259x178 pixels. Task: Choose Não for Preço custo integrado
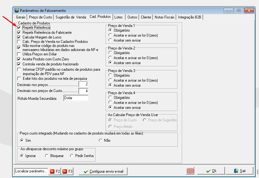coord(100,140)
